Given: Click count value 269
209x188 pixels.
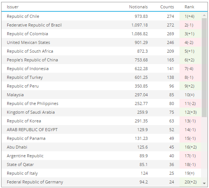Looking at the screenshot, I should tap(170, 34).
